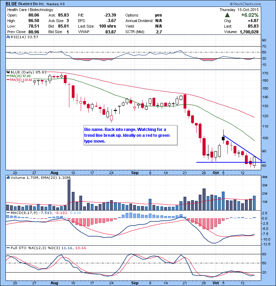Click the Bluebird Bio Inc. company name
Screen dimensions: 276x286
[31, 4]
